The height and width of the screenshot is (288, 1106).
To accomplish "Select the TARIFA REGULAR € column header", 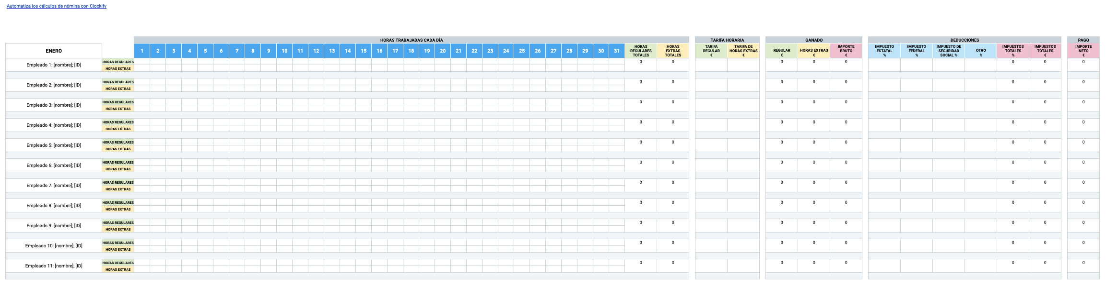I will [711, 51].
